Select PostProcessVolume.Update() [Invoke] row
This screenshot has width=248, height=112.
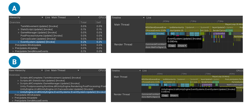point(57,36)
